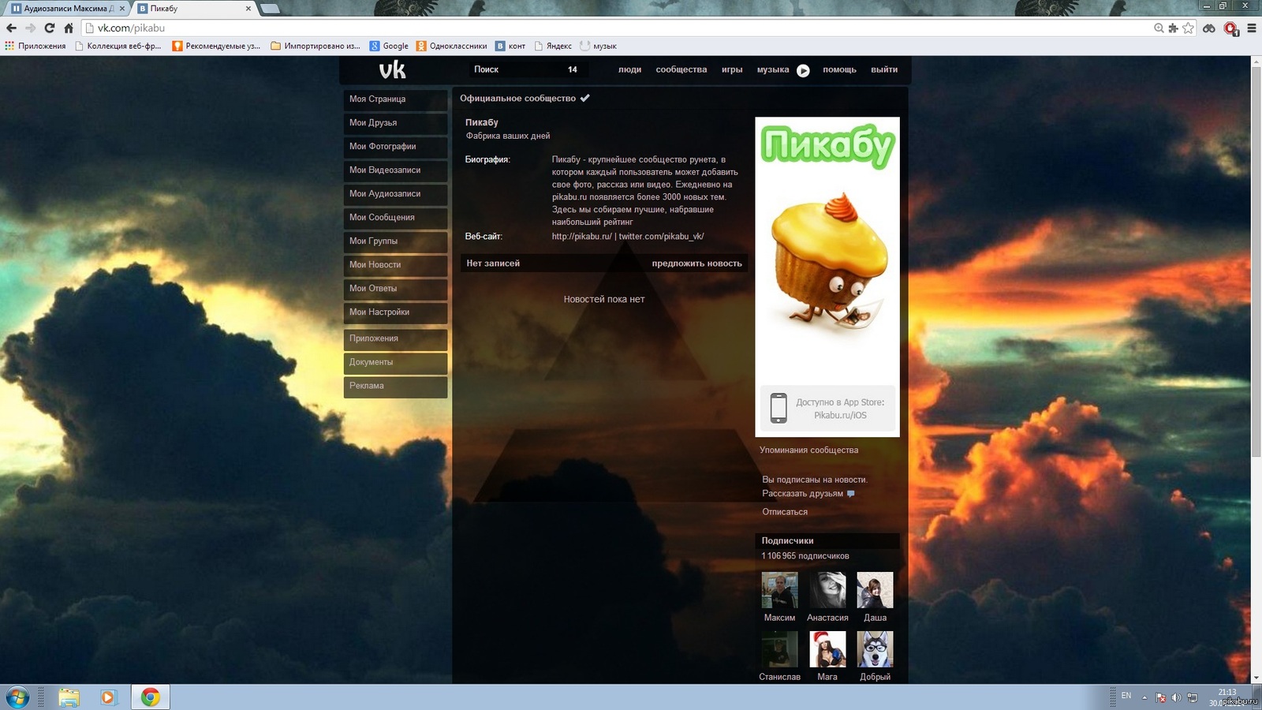This screenshot has height=710, width=1262.
Task: Open люди in the VK header
Action: click(x=629, y=69)
